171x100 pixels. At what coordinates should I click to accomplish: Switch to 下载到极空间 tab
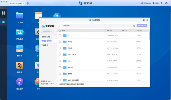point(47,41)
